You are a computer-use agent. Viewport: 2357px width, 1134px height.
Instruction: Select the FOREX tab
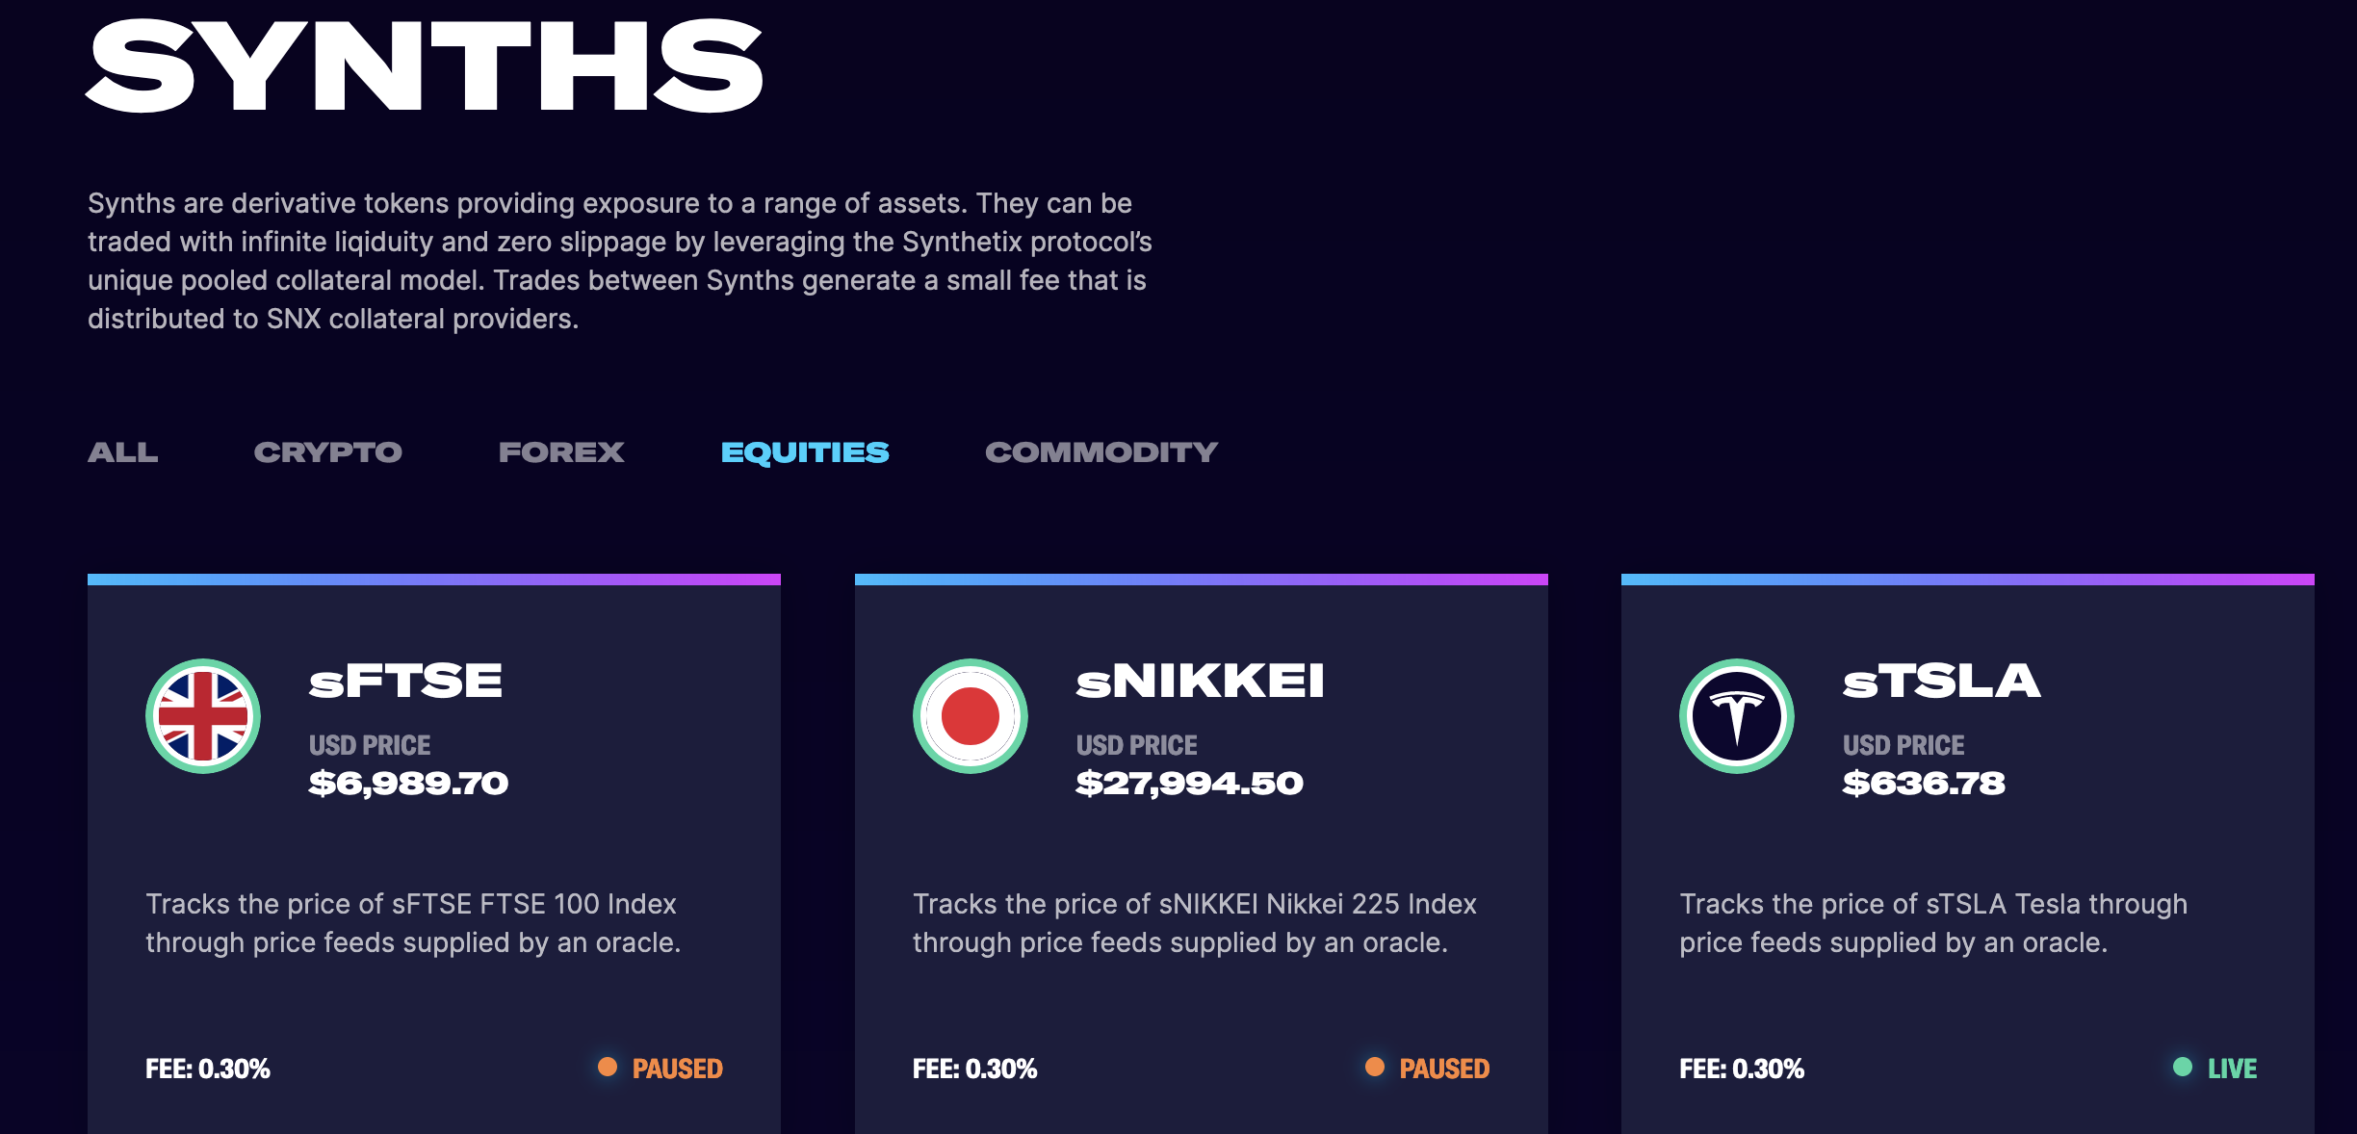pyautogui.click(x=561, y=452)
